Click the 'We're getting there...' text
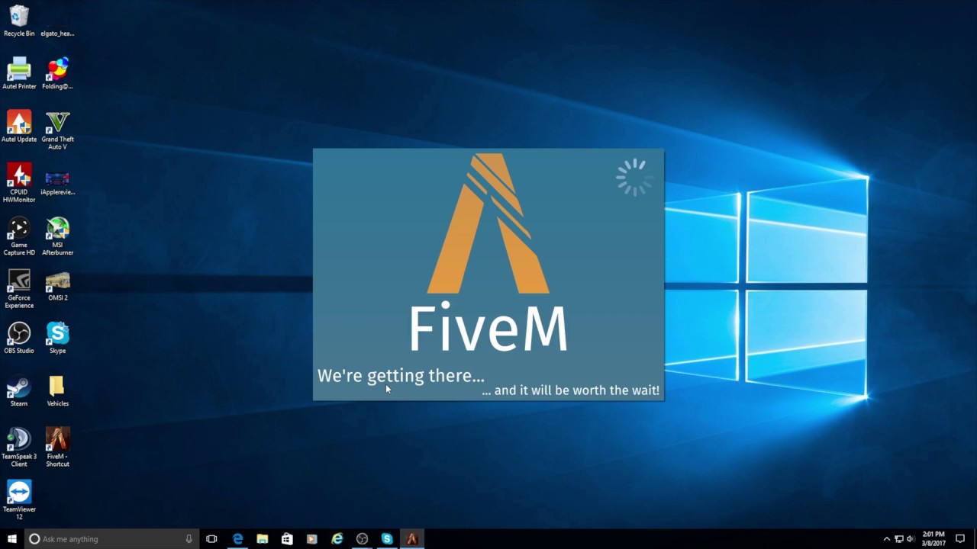 [401, 376]
